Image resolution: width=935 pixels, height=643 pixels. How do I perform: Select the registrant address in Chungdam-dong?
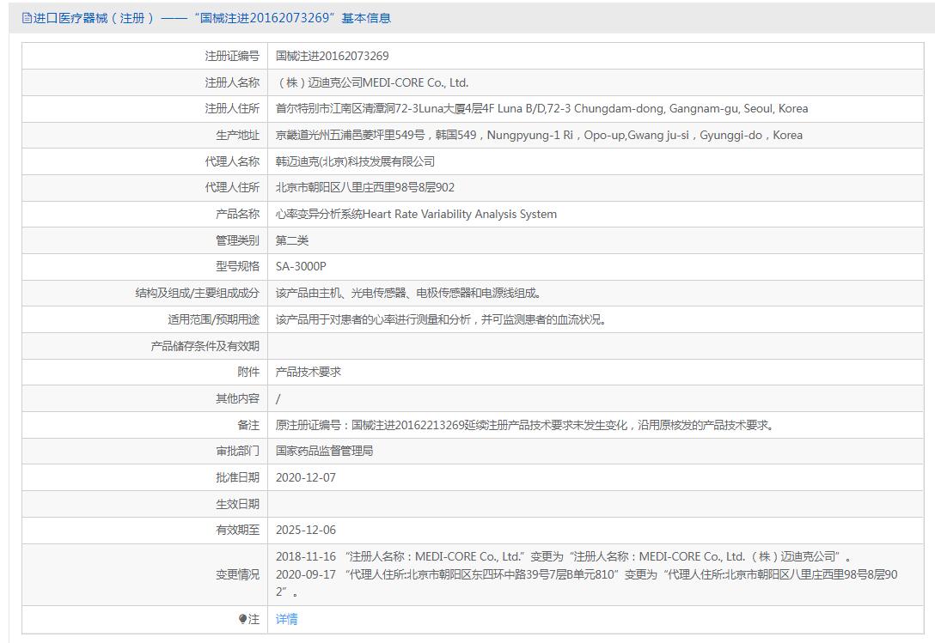(x=541, y=108)
